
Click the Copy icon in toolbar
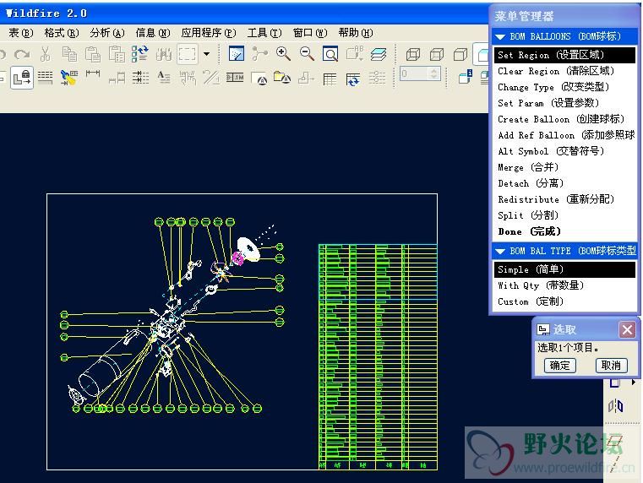point(69,54)
